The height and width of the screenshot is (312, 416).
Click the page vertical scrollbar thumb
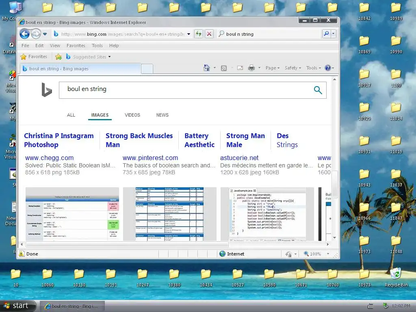[x=335, y=184]
